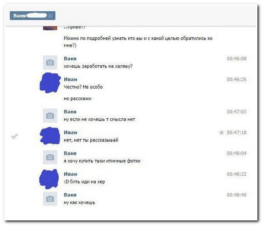Open Иван's profile above 'нет, нет ты рассказывай'
Viewport: 262px width, 225px height.
[x=71, y=132]
